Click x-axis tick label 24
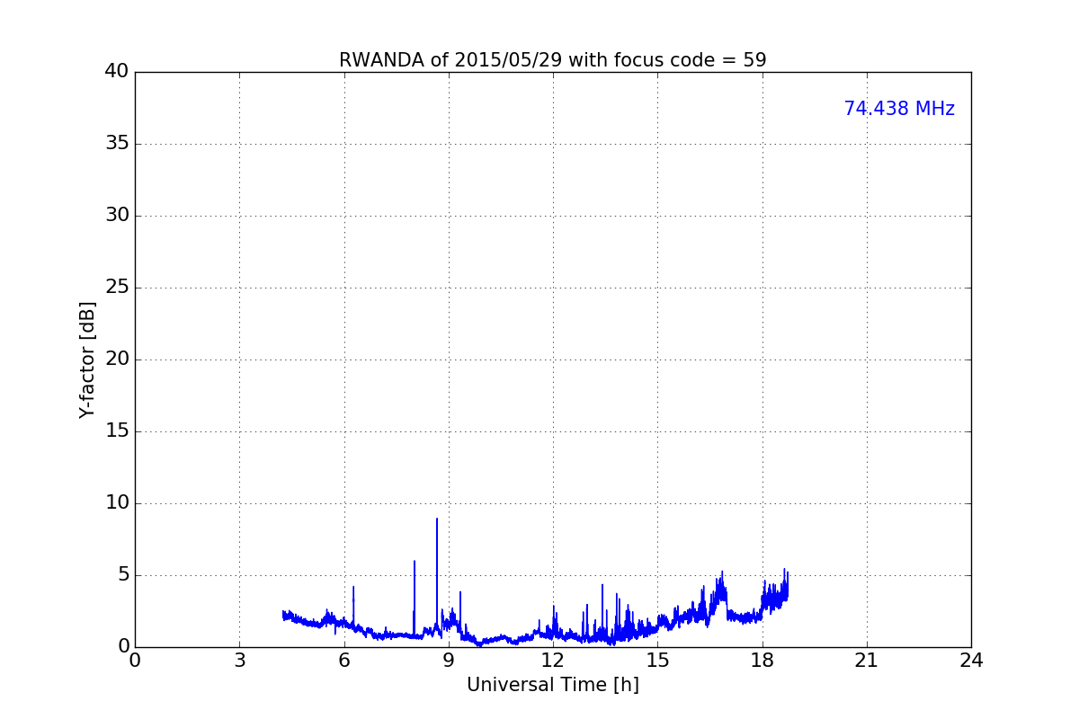 click(971, 660)
